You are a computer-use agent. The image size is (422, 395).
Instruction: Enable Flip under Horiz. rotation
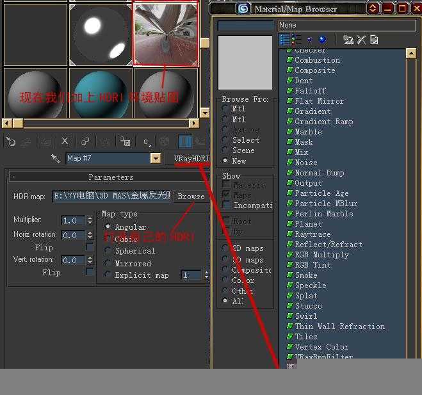(90, 246)
